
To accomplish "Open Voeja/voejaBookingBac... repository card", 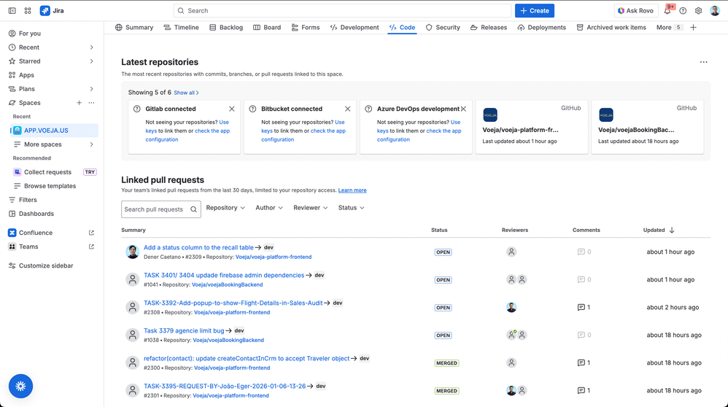I will coord(647,127).
